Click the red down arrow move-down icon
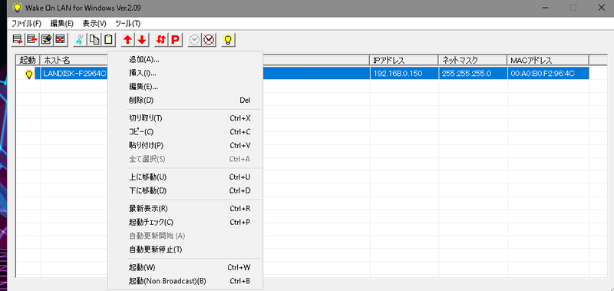614x291 pixels. point(142,40)
